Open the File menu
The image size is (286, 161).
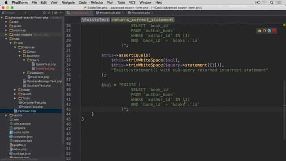(x=34, y=2)
